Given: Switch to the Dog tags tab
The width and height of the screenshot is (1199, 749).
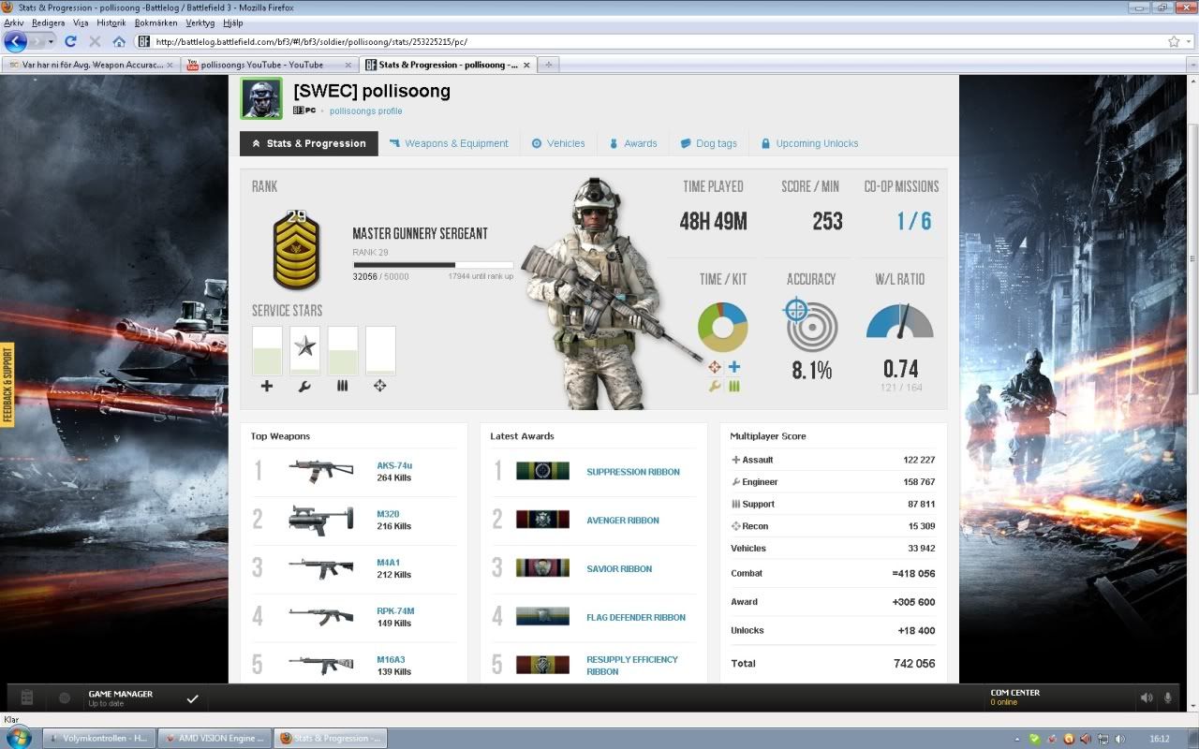Looking at the screenshot, I should tap(709, 143).
